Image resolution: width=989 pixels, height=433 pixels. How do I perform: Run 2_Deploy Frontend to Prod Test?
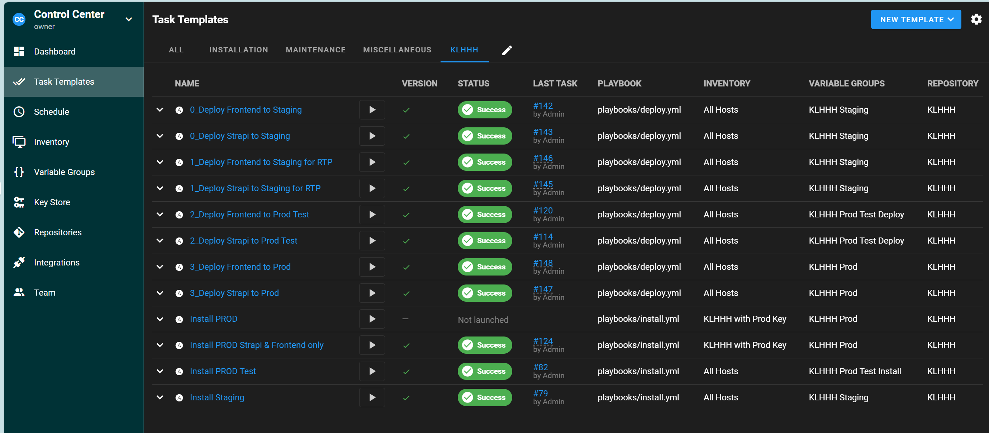click(x=372, y=215)
